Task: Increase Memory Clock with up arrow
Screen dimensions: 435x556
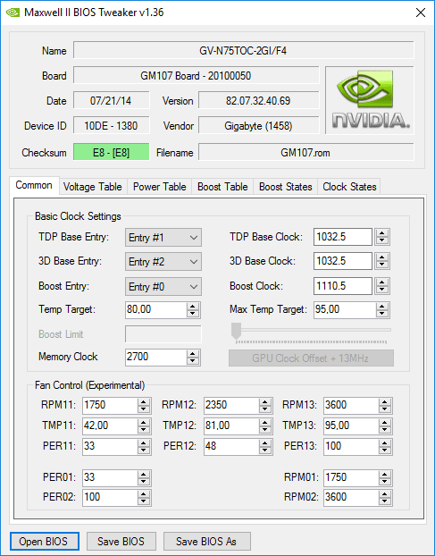Action: click(193, 354)
